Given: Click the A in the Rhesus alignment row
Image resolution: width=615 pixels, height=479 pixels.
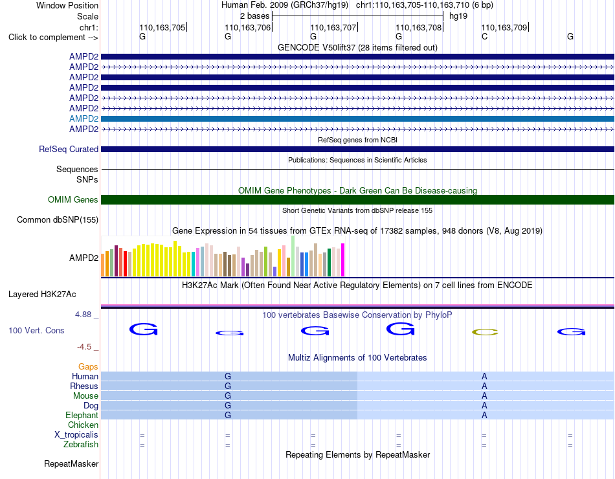Looking at the screenshot, I should pyautogui.click(x=484, y=386).
